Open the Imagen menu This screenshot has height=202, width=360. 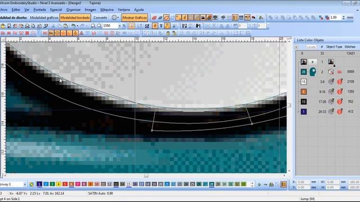coord(91,10)
